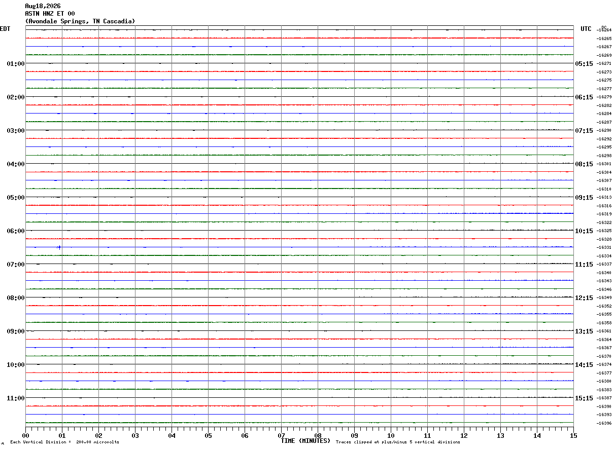Click minute tick label 00 on the axis
Viewport: 614px width, 449px height.
26,435
